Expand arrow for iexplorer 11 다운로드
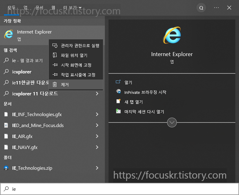Screen dimensions: 239x195 (97, 94)
